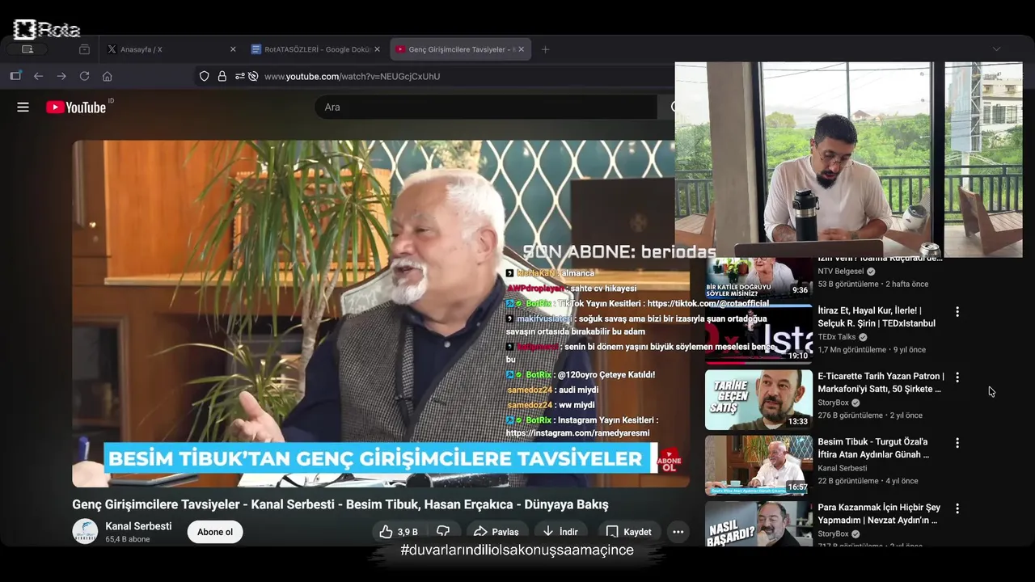Click the '65,4 B abone' subscriber count
Image resolution: width=1035 pixels, height=582 pixels.
128,539
